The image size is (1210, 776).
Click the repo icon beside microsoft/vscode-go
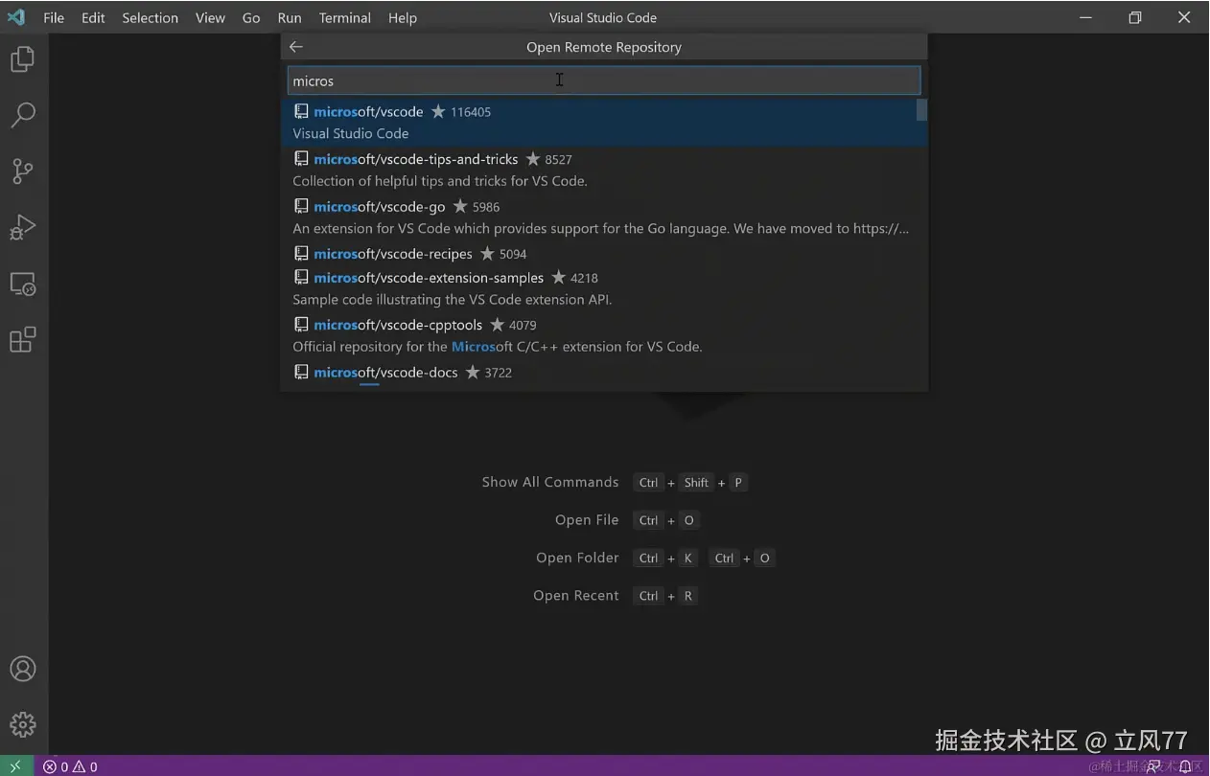click(x=301, y=206)
